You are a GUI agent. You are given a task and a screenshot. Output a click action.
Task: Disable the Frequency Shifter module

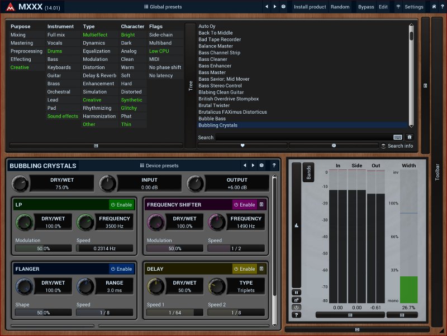[x=244, y=205]
